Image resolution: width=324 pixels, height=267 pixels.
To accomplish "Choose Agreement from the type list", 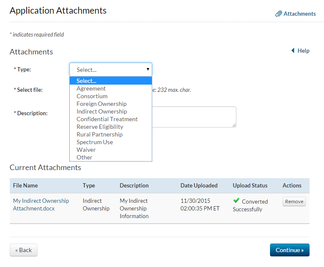I will pos(91,88).
